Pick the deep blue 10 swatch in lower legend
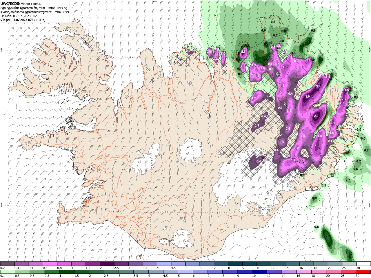The width and height of the screenshot is (371, 278). (259, 272)
